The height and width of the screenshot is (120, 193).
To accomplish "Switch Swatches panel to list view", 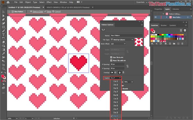I will pyautogui.click(x=181, y=30).
